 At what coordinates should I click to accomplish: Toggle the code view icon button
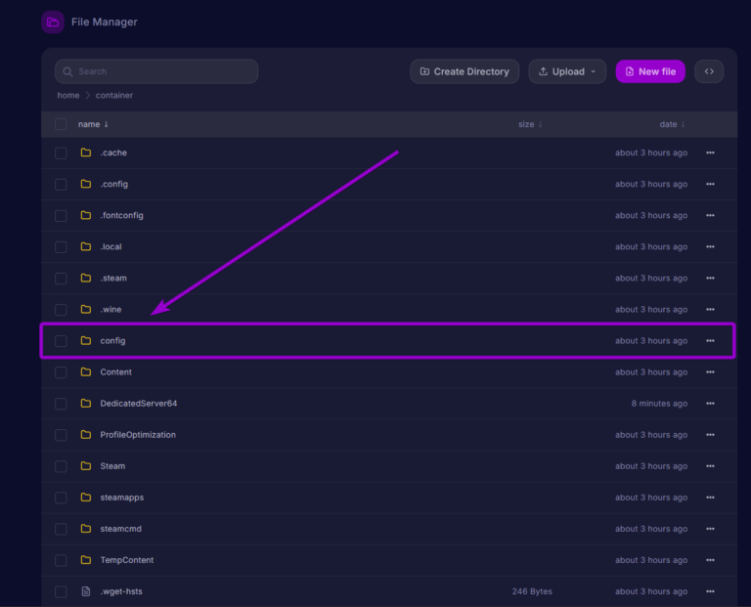click(709, 71)
